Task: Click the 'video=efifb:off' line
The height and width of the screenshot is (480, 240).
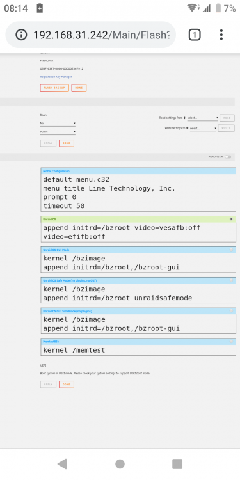Action: 74,237
